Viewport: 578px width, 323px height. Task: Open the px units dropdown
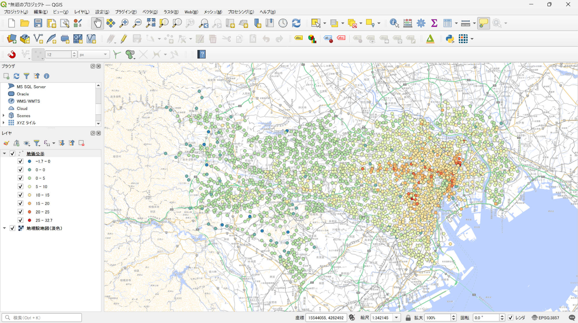(x=94, y=54)
